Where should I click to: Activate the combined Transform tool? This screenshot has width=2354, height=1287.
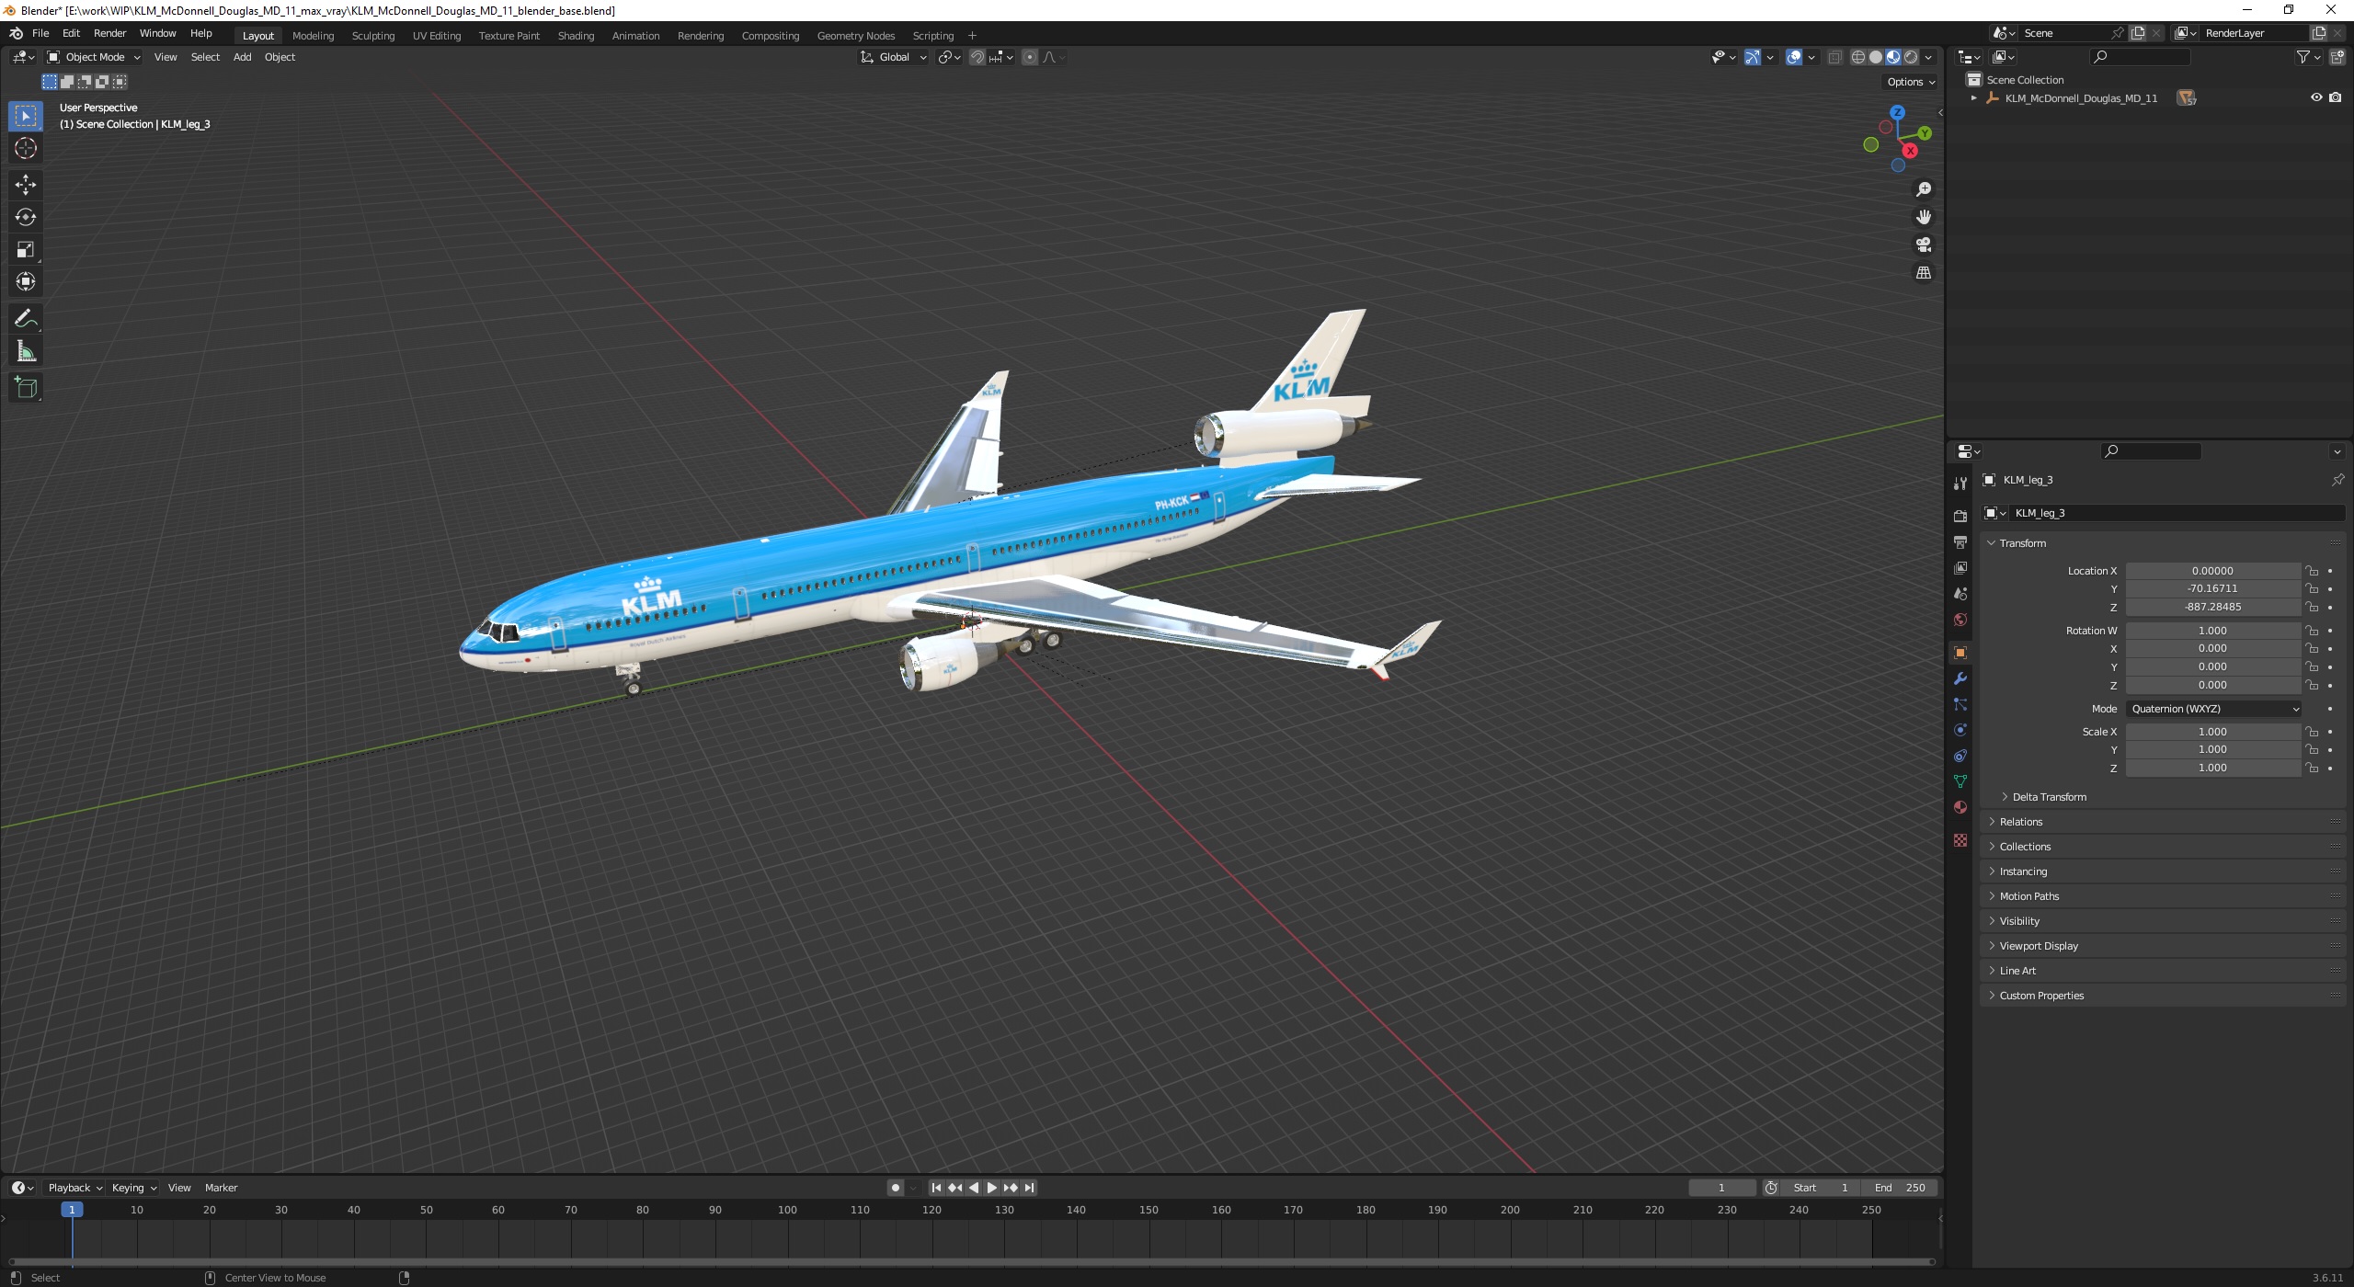(26, 281)
